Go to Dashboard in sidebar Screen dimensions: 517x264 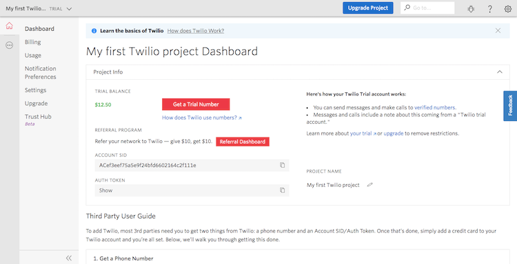[39, 29]
